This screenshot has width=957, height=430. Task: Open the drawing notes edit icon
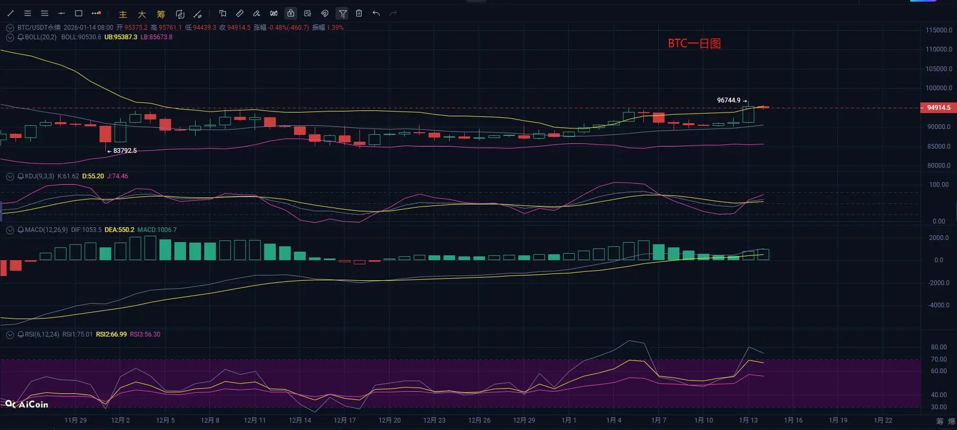(308, 13)
